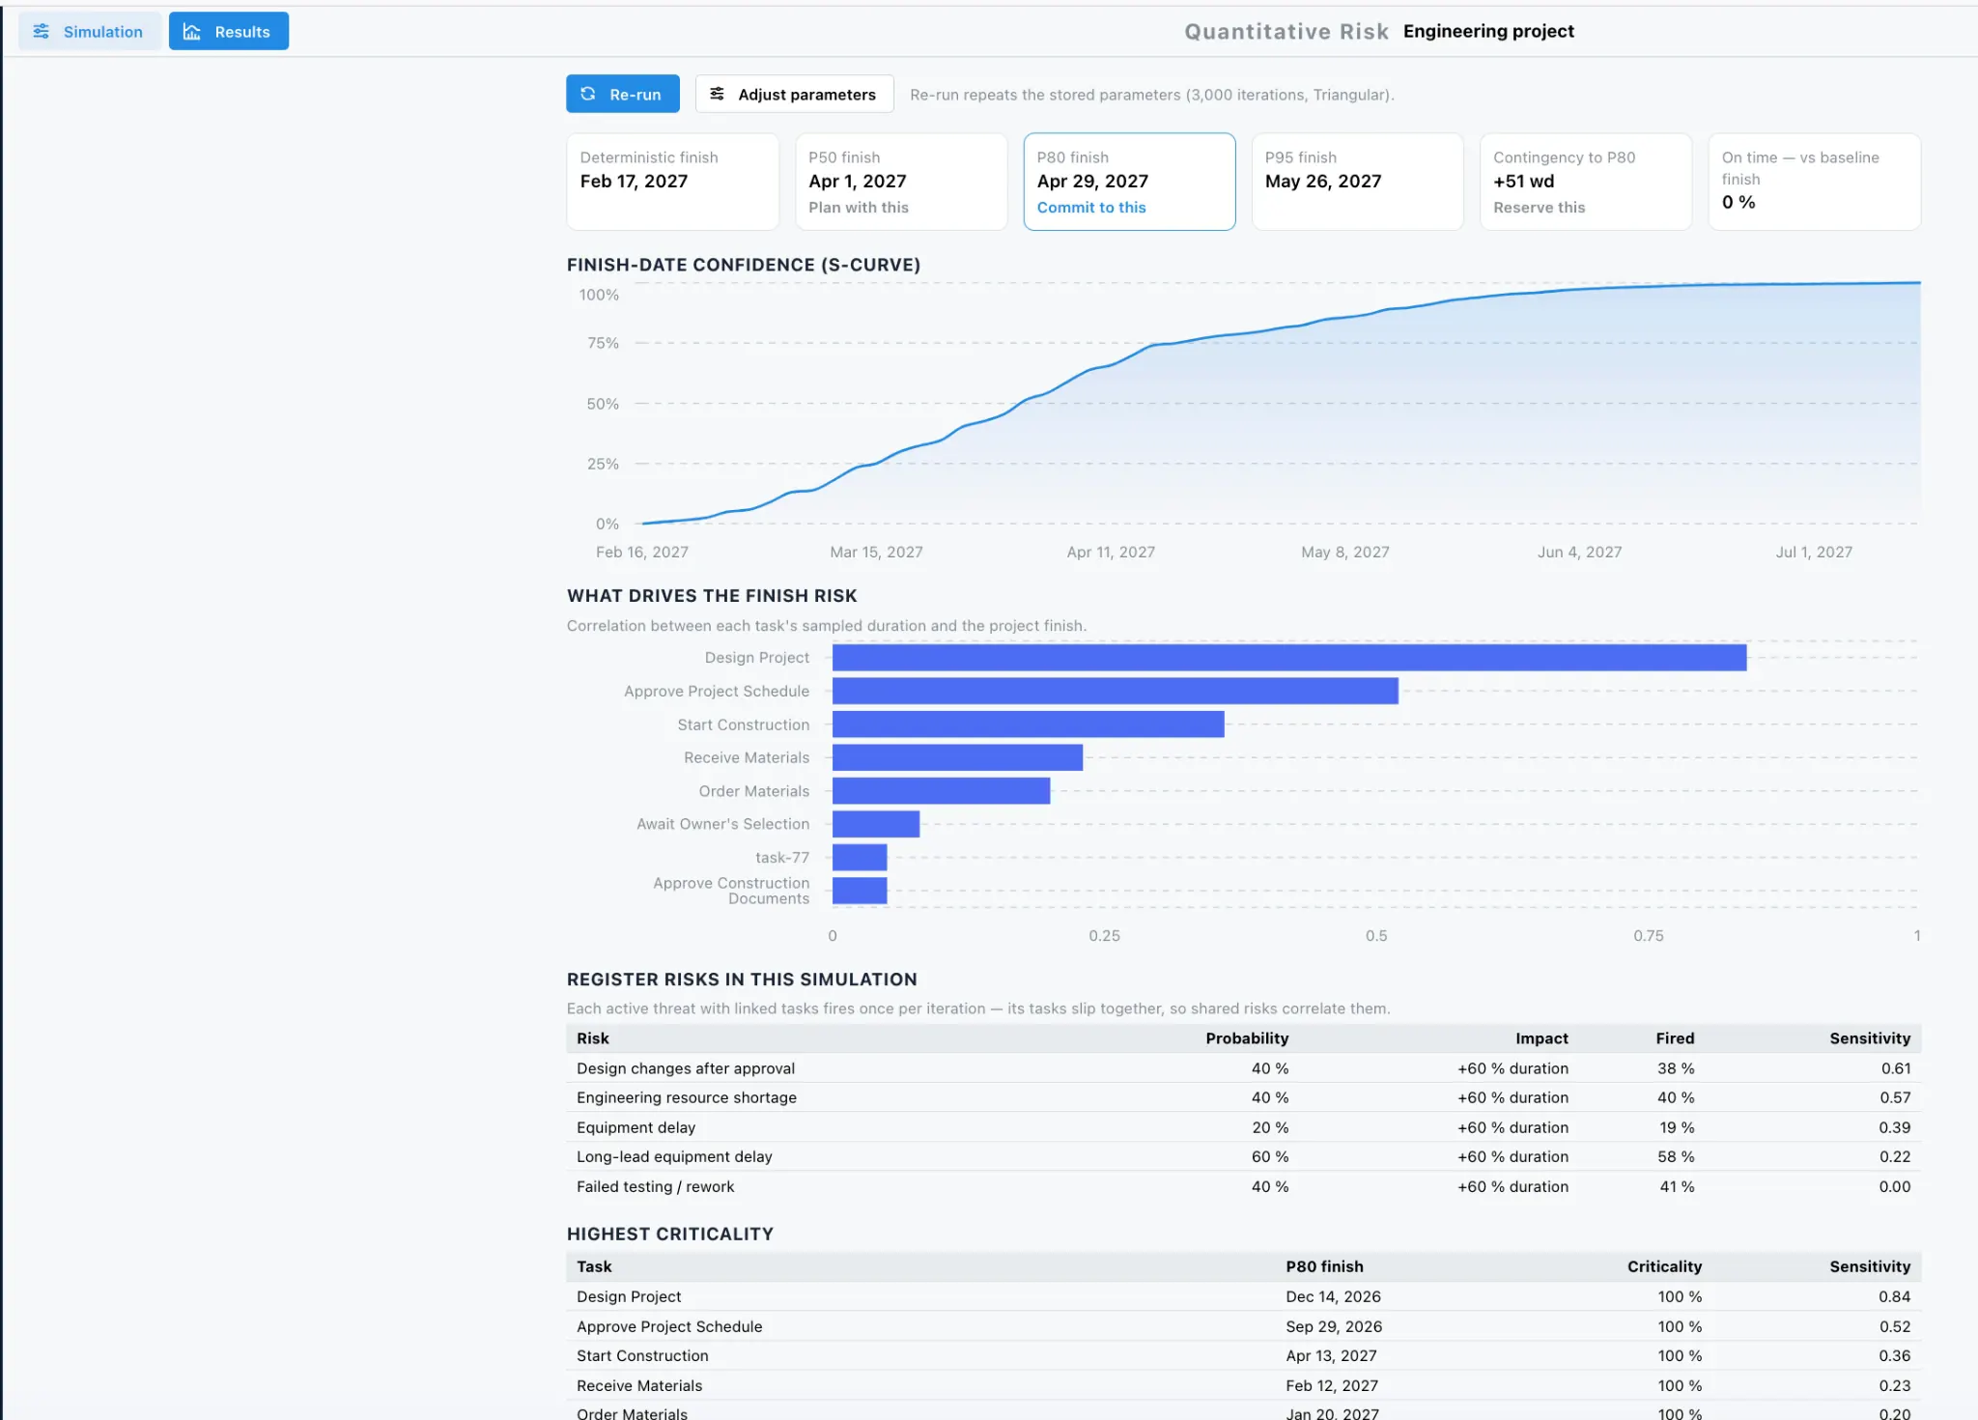This screenshot has width=1978, height=1420.
Task: Click the Criticality column header
Action: pos(1664,1266)
